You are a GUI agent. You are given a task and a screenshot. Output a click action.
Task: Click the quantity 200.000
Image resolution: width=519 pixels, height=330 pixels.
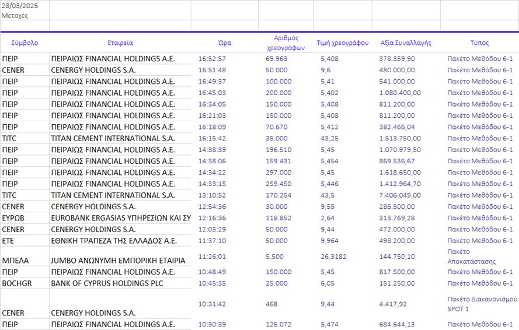pyautogui.click(x=278, y=93)
